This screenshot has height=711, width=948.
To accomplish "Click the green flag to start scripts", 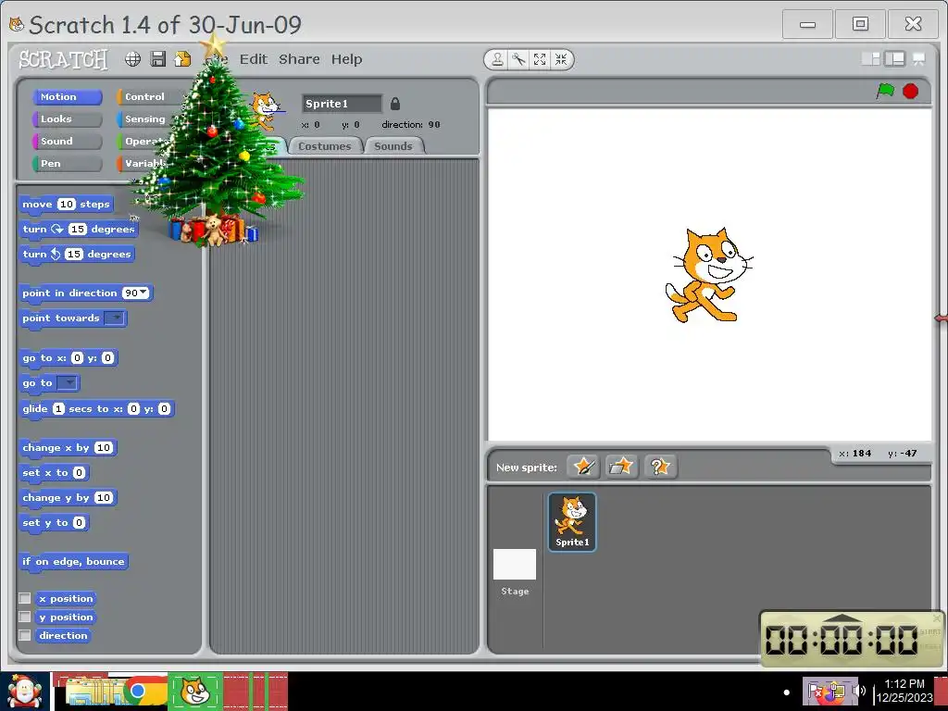I will pos(885,92).
